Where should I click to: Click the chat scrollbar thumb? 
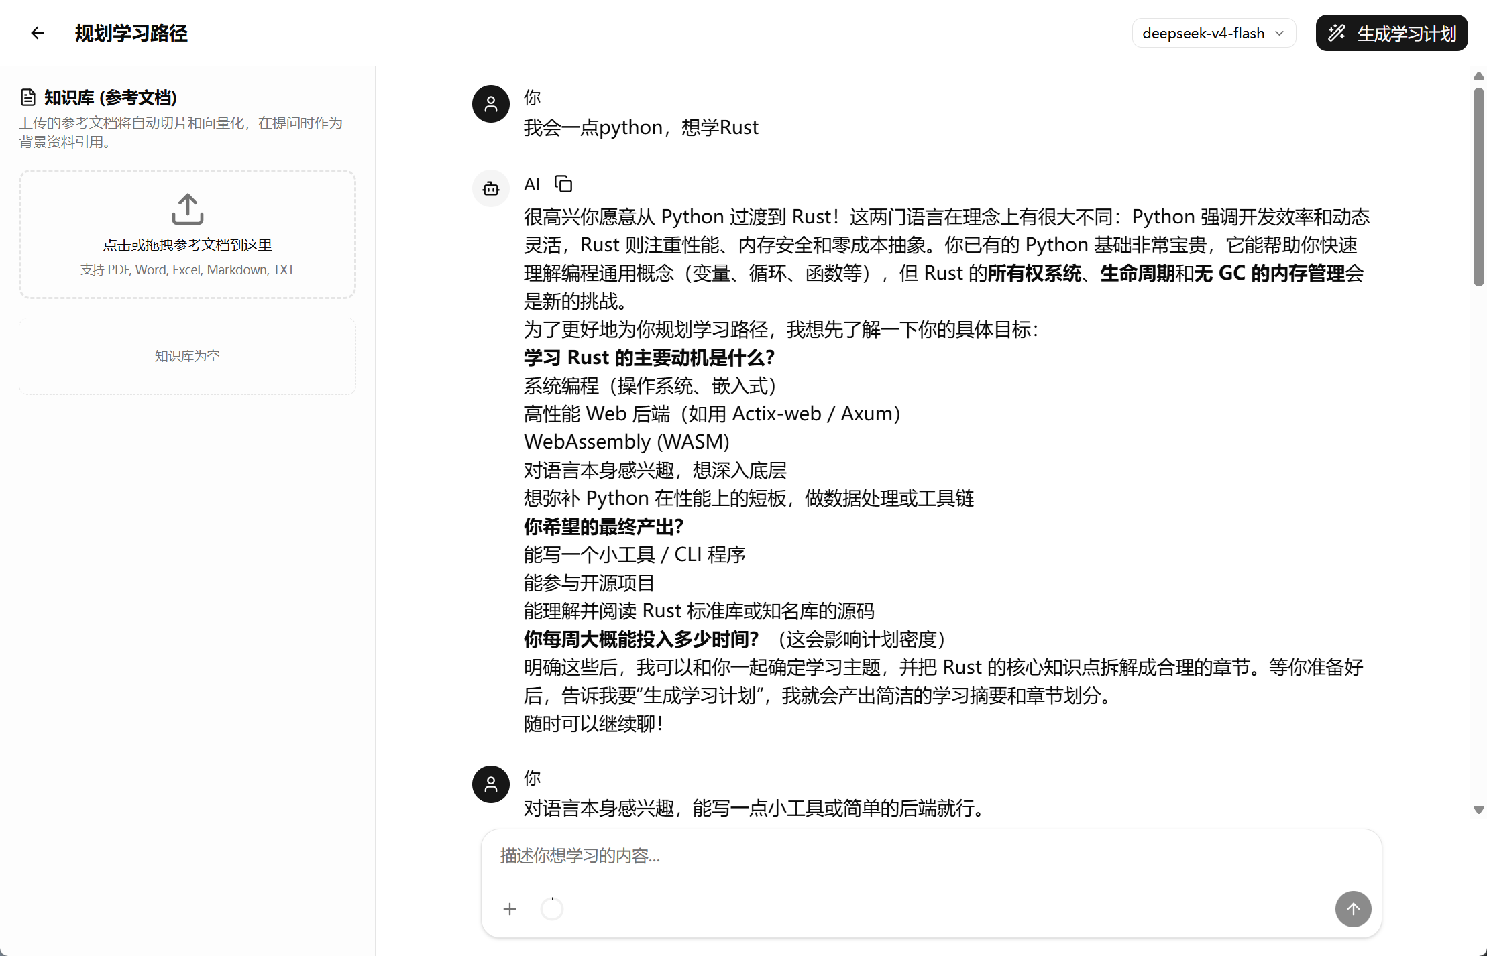point(1479,187)
